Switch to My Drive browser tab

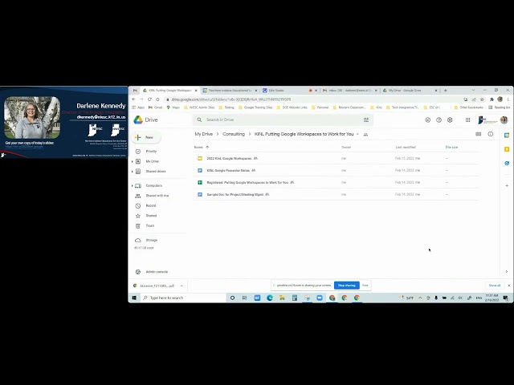406,91
